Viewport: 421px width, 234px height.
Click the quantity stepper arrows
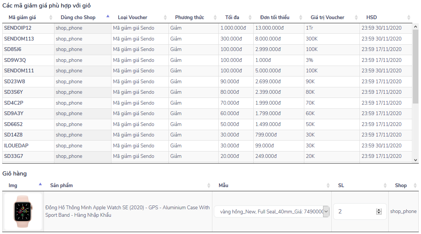[x=379, y=211]
